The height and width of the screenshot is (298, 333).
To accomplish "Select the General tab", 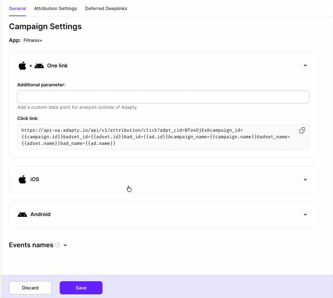I will [x=17, y=8].
